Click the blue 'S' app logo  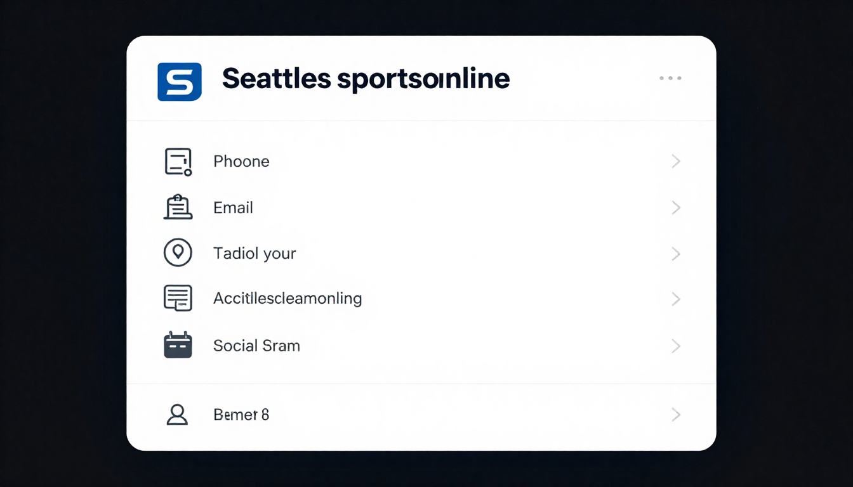tap(180, 82)
